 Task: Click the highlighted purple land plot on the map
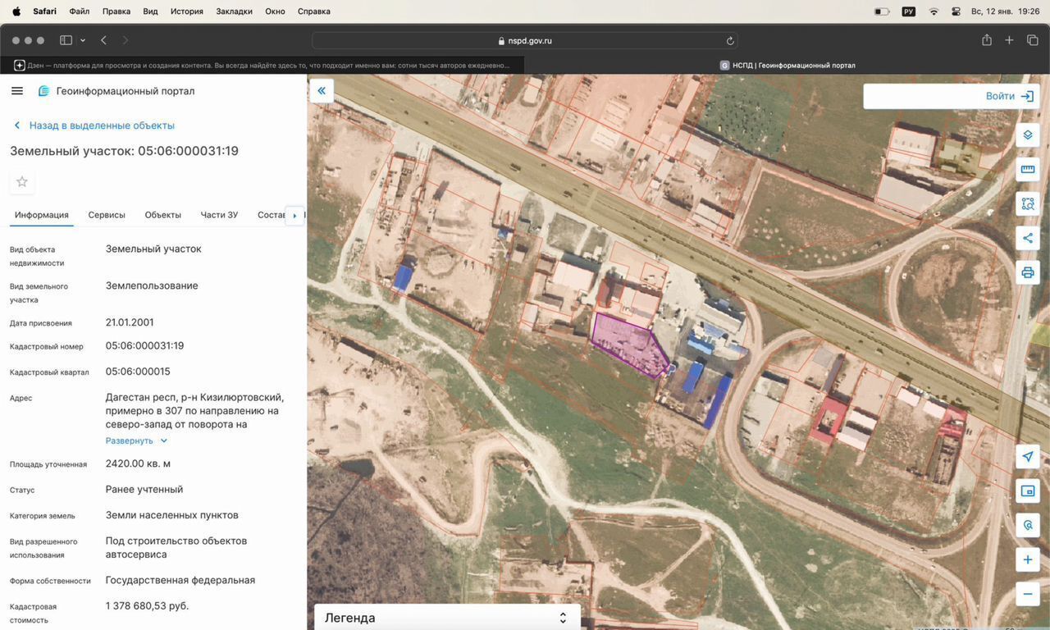point(628,345)
